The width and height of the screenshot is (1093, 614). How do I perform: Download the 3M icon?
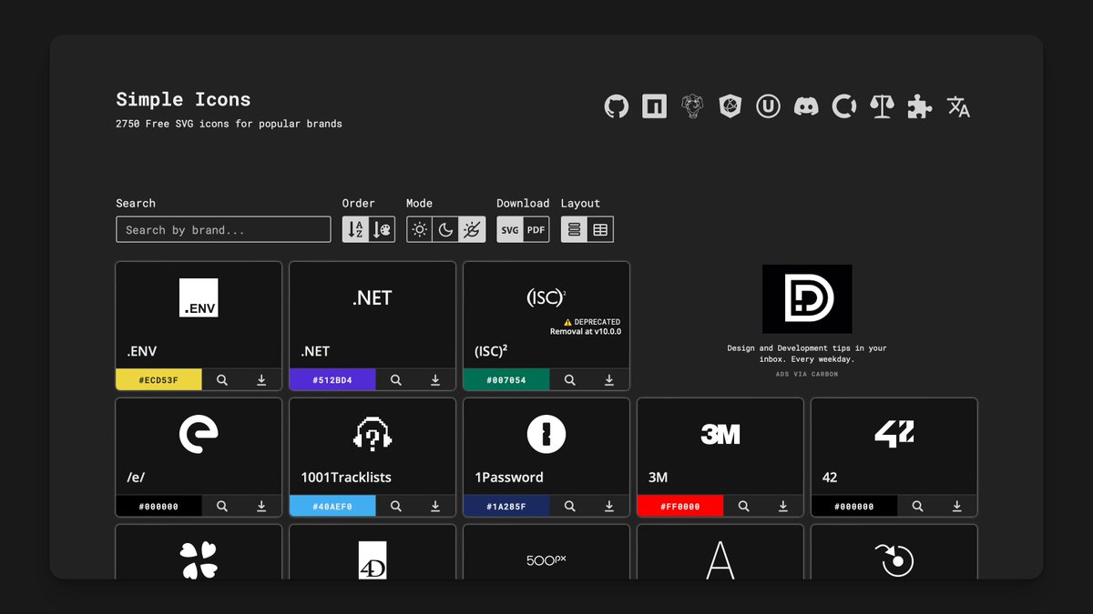click(783, 507)
